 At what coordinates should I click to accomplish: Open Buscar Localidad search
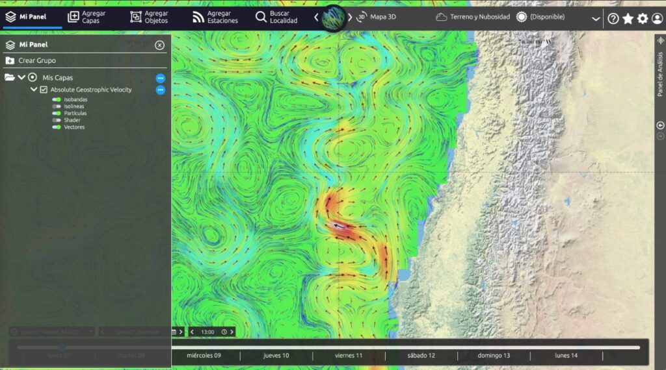tap(276, 18)
